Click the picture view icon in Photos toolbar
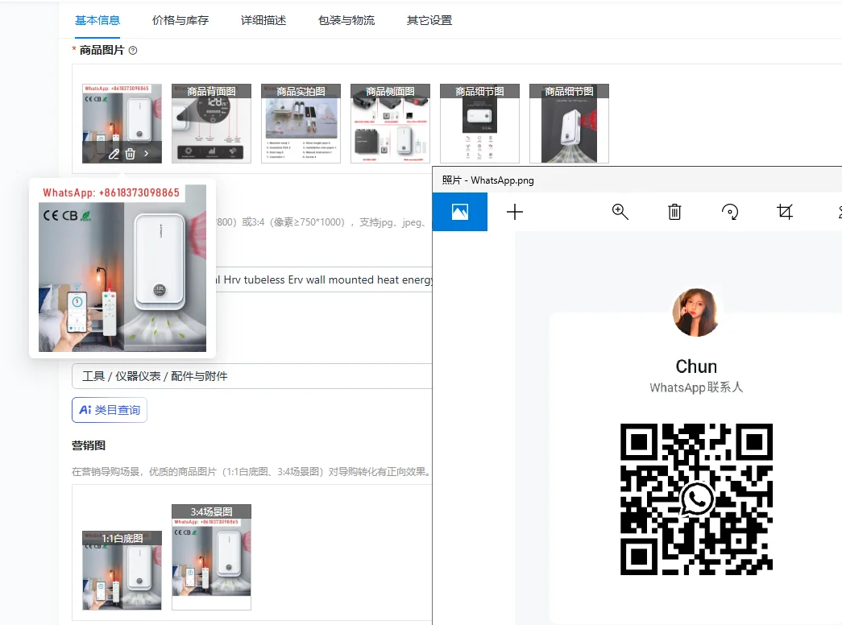Image resolution: width=842 pixels, height=625 pixels. [459, 212]
